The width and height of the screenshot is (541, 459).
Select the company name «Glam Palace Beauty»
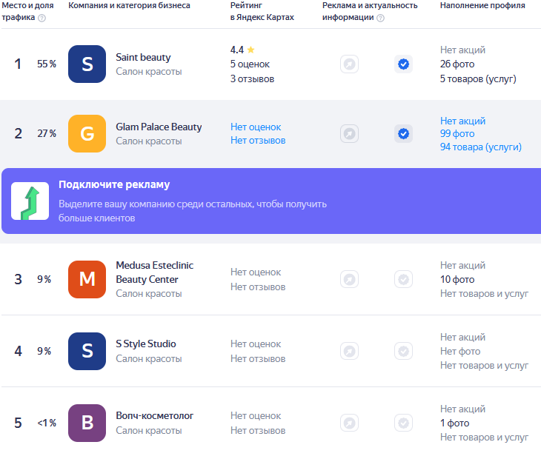click(159, 127)
